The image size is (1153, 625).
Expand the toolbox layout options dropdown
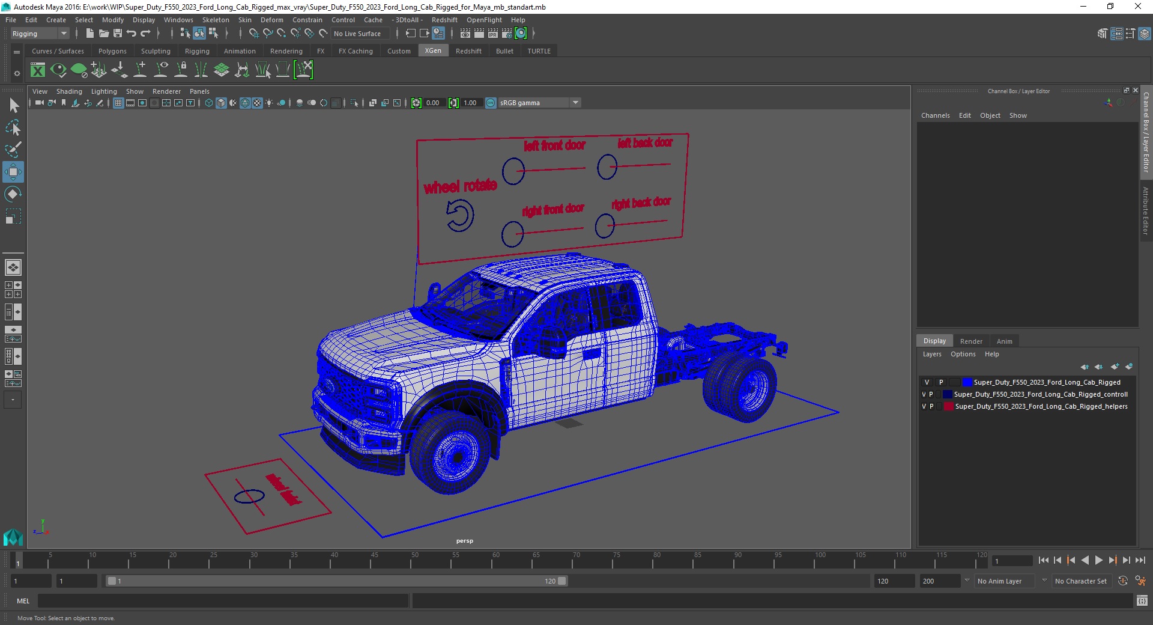tap(13, 400)
